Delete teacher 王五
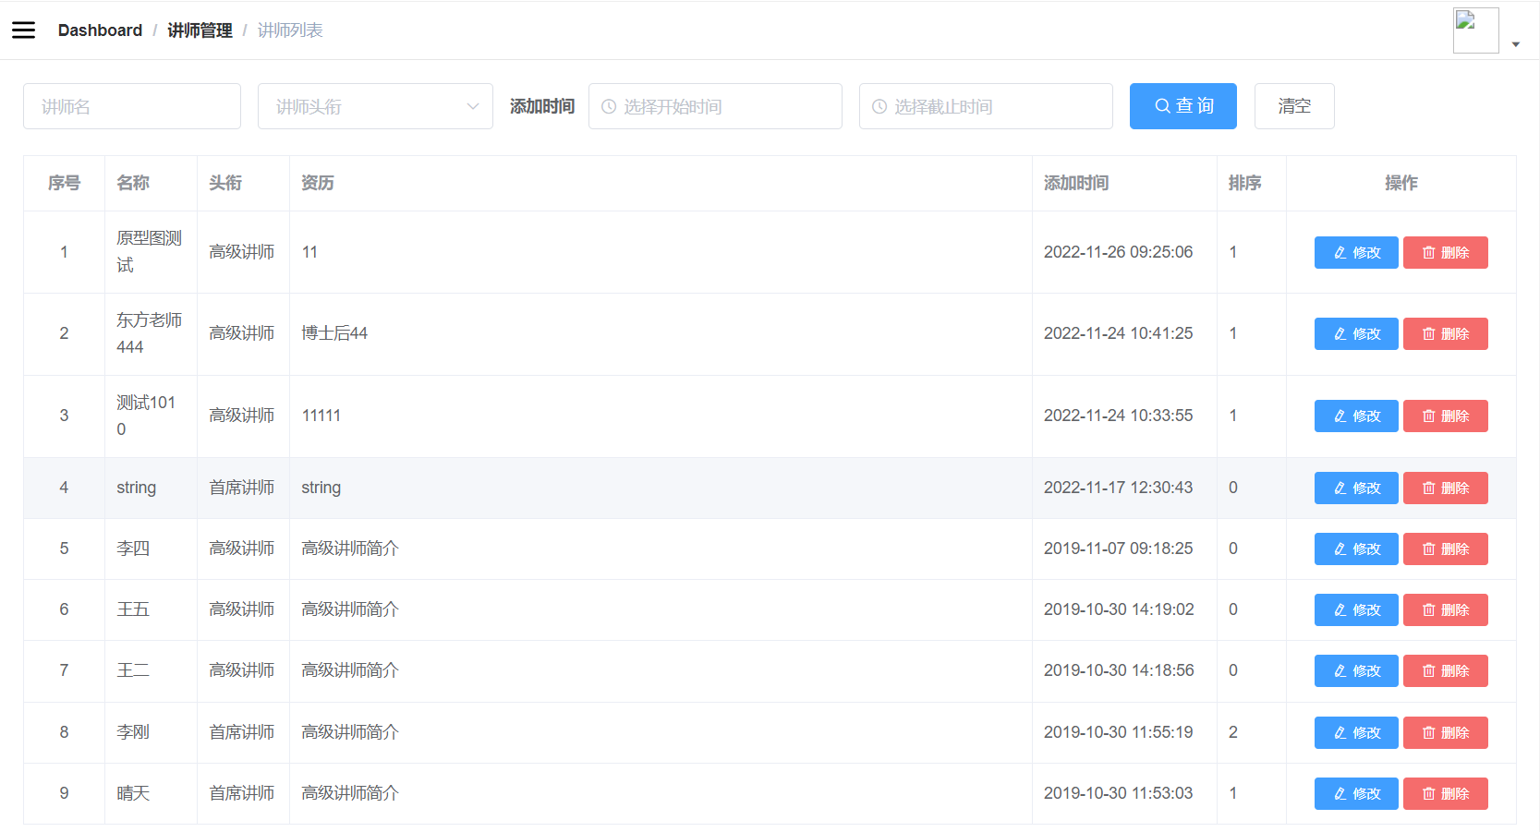This screenshot has width=1540, height=832. (1446, 609)
